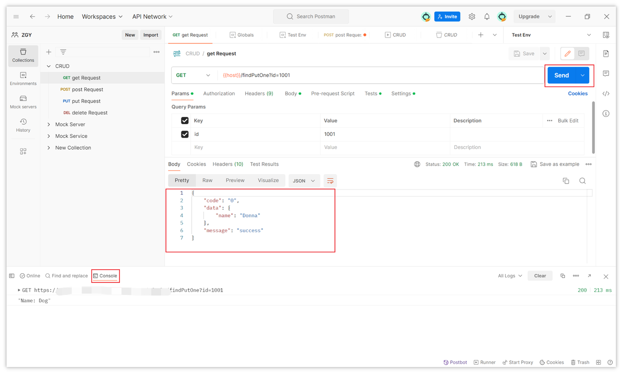Open Settings gear icon in header

(x=472, y=17)
